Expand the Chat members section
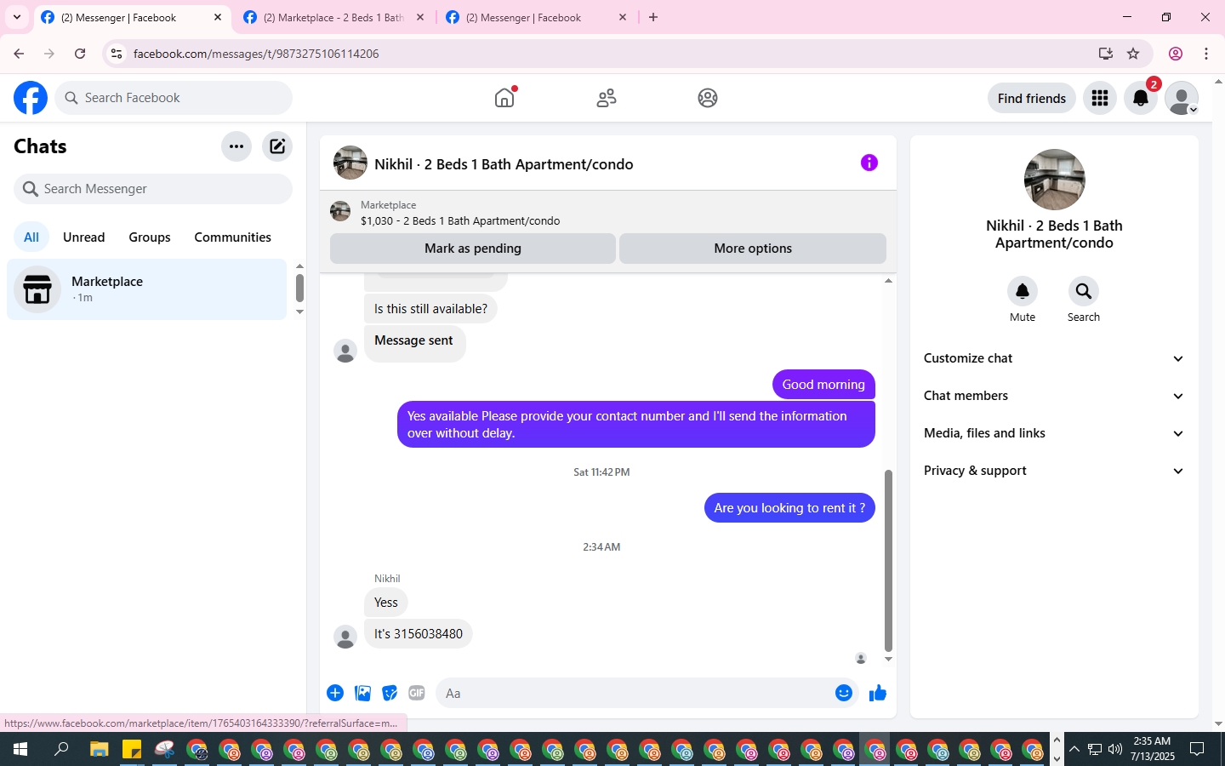The image size is (1225, 766). (1054, 396)
